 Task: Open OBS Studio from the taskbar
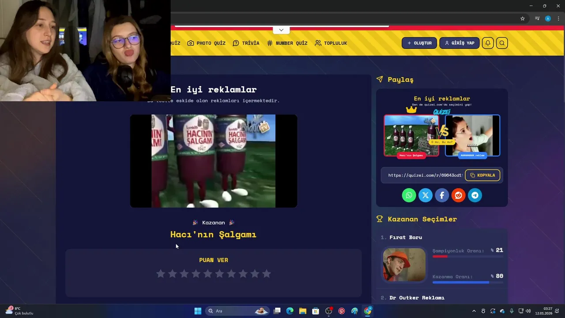[x=328, y=311]
